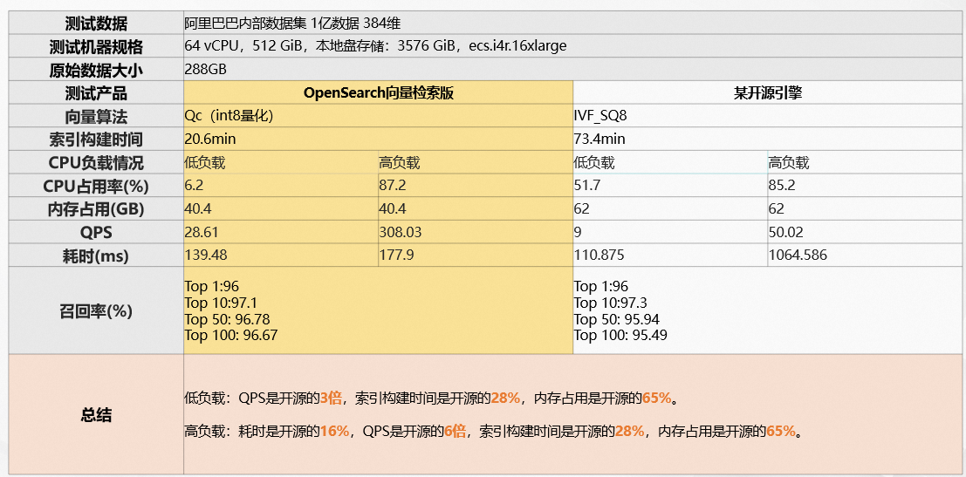The image size is (966, 477).
Task: Select the 87.2 CPU usage cell
Action: pos(476,186)
